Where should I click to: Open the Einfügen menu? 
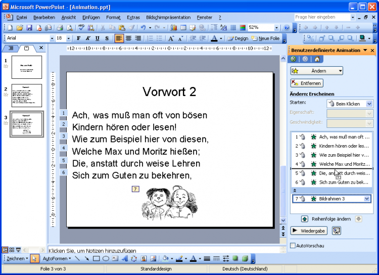pos(90,17)
